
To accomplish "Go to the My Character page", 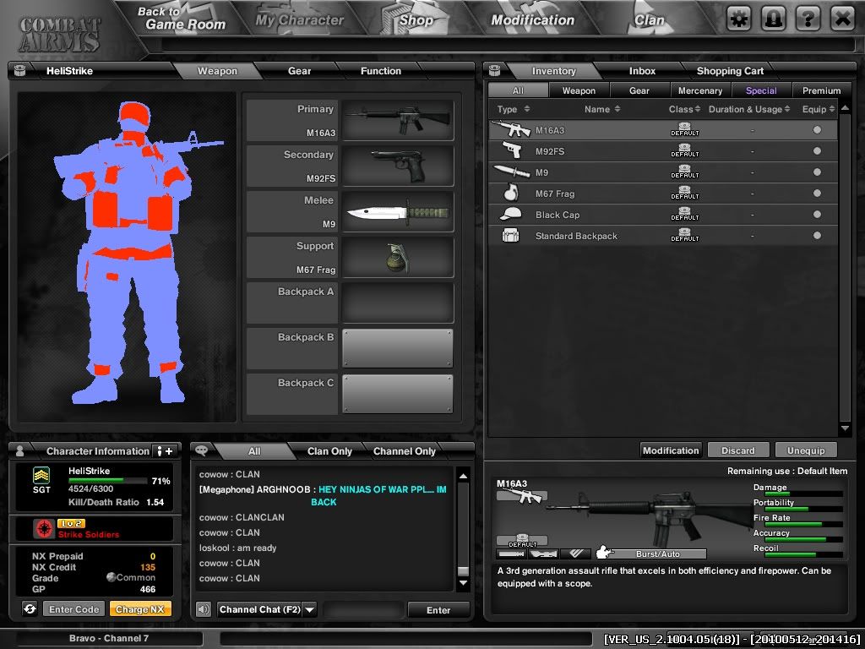I will tap(300, 20).
